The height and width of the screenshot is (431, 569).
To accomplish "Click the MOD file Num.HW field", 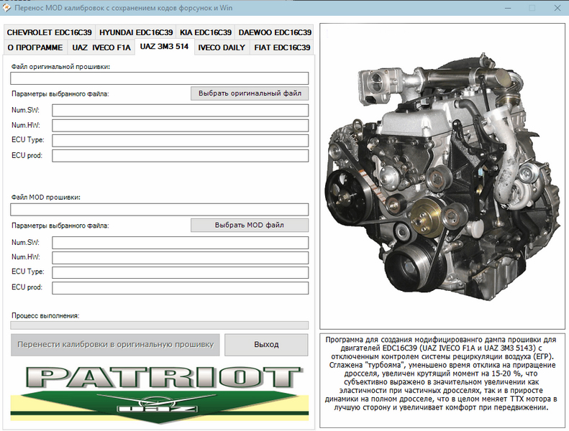I will click(181, 258).
